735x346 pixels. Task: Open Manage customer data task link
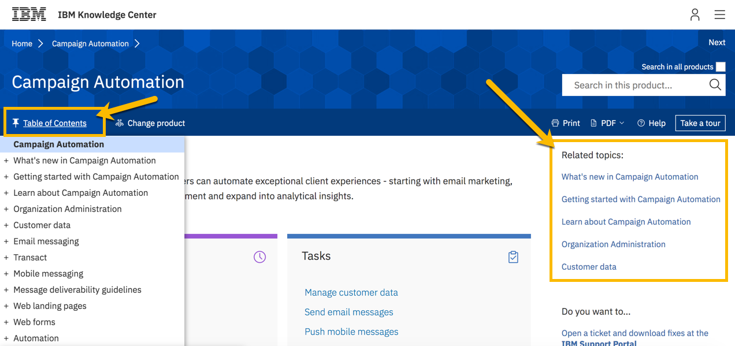(351, 292)
